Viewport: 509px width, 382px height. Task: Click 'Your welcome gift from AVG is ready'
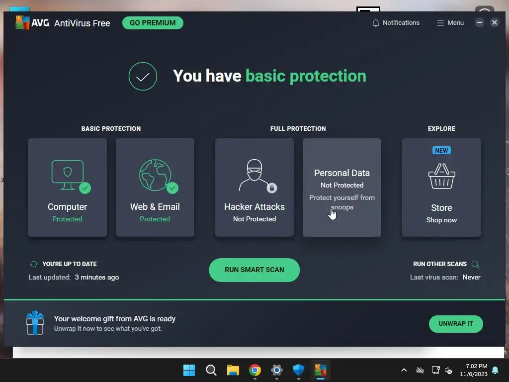point(115,319)
